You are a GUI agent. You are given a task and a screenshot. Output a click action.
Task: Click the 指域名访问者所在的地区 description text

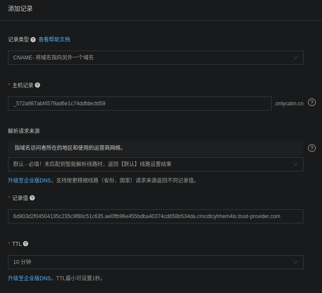pos(69,148)
